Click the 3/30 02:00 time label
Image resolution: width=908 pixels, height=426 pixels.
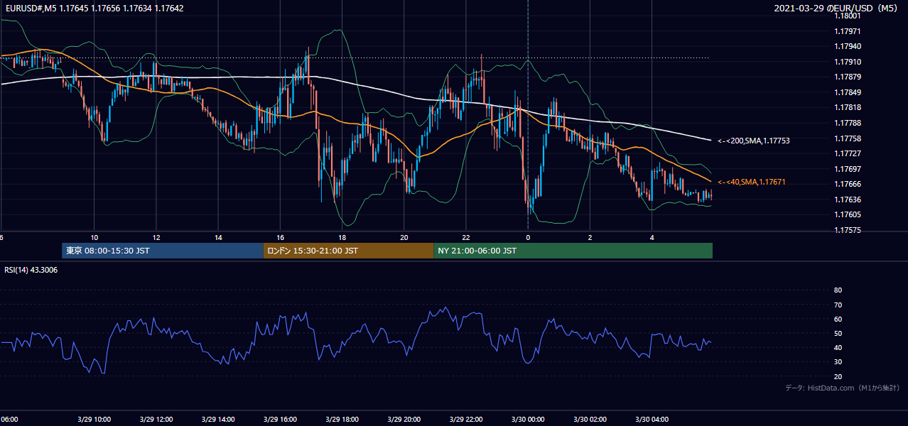coord(589,419)
